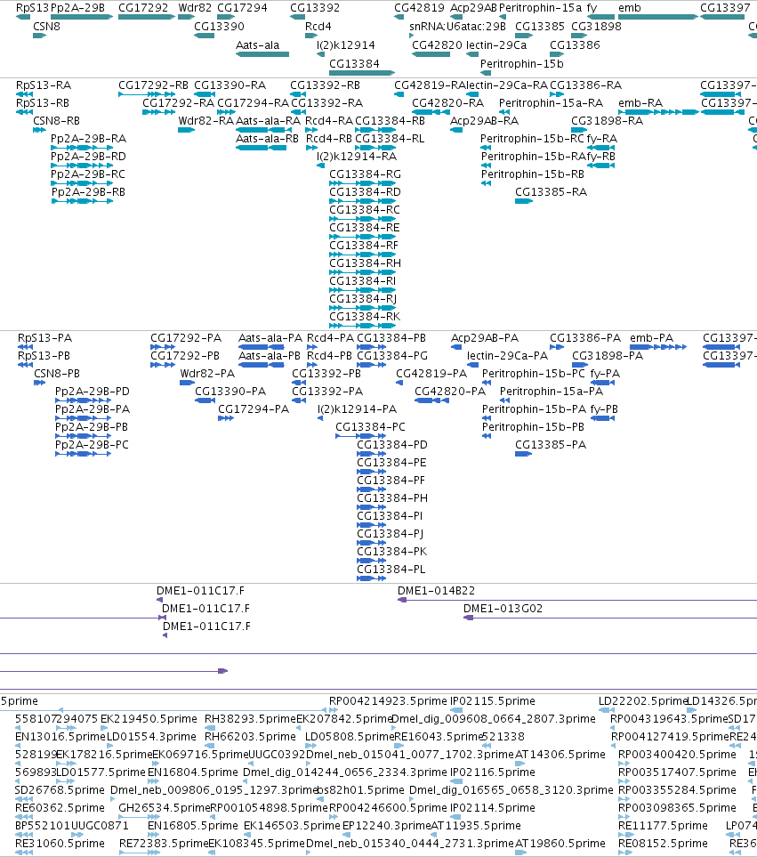
Task: Open the CG42819-PA protein label
Action: pyautogui.click(x=431, y=374)
